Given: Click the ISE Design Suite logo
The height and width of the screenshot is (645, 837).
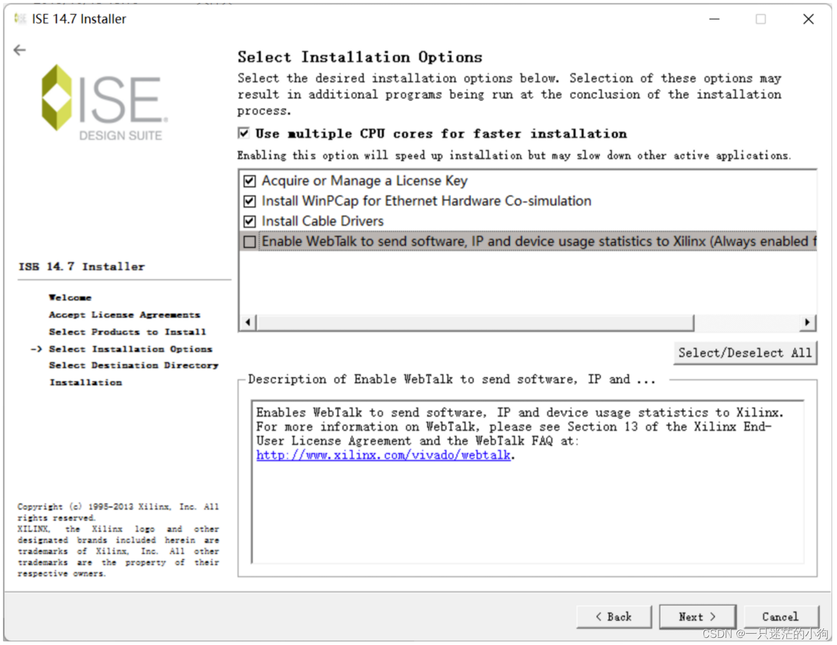Looking at the screenshot, I should tap(101, 101).
